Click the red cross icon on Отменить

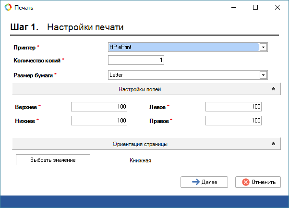tap(246, 182)
